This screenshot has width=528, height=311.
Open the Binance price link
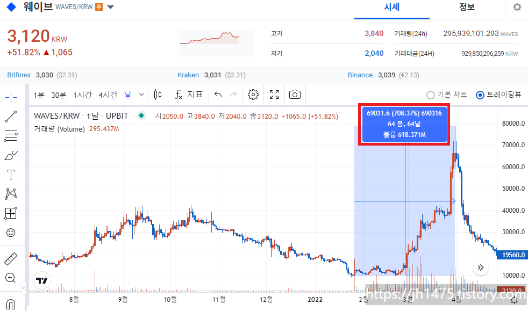pyautogui.click(x=360, y=75)
